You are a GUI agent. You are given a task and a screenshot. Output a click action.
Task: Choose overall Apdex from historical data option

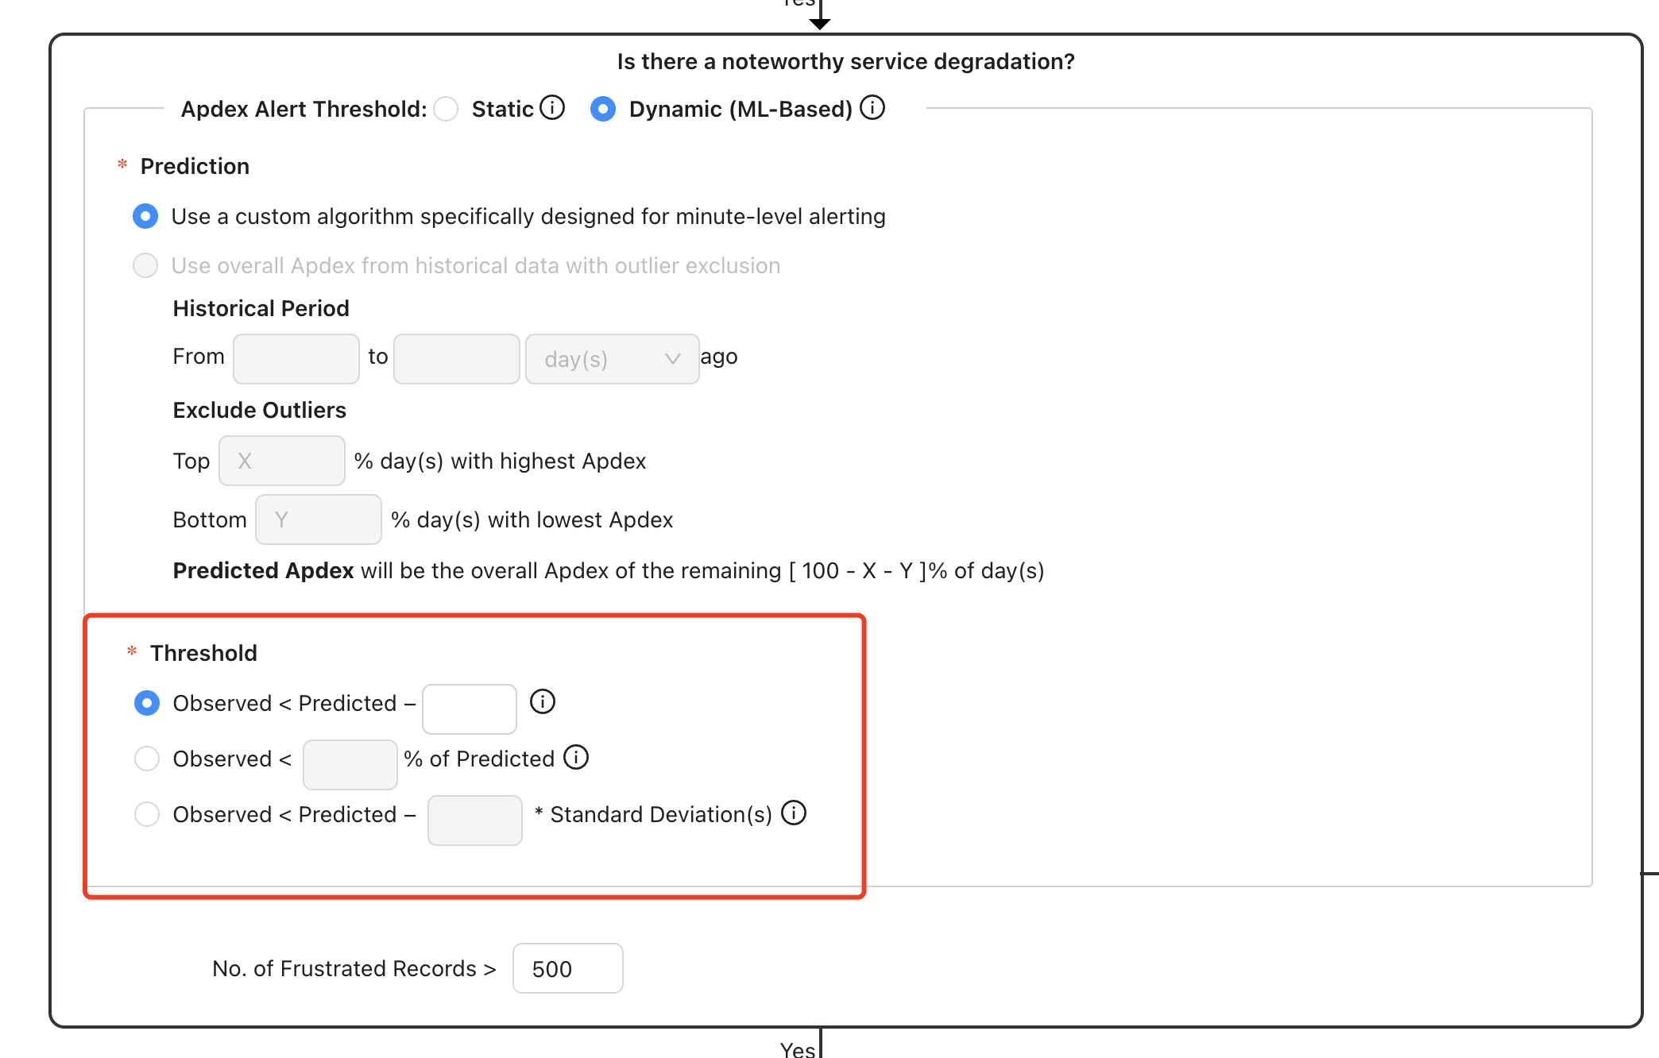(x=145, y=265)
